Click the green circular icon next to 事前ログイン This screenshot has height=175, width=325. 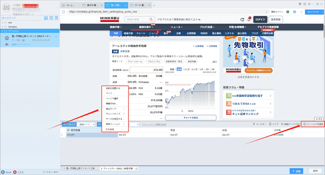tap(288, 12)
